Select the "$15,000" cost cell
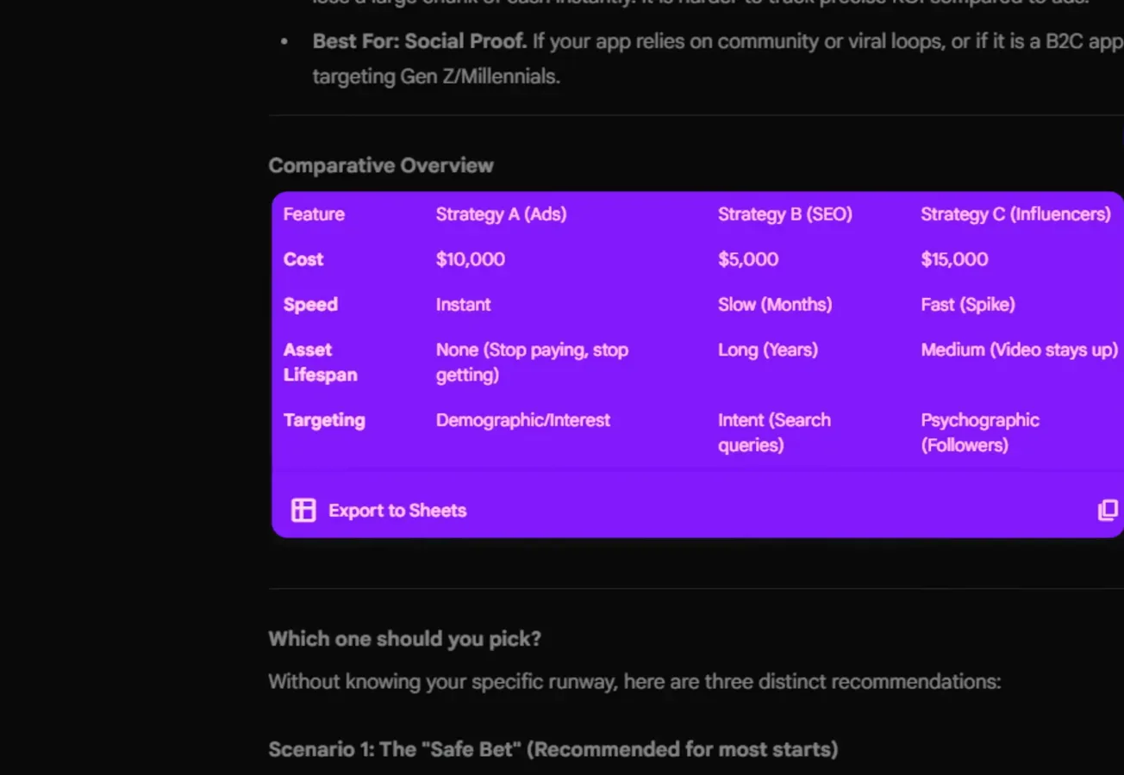The height and width of the screenshot is (775, 1124). [x=954, y=259]
